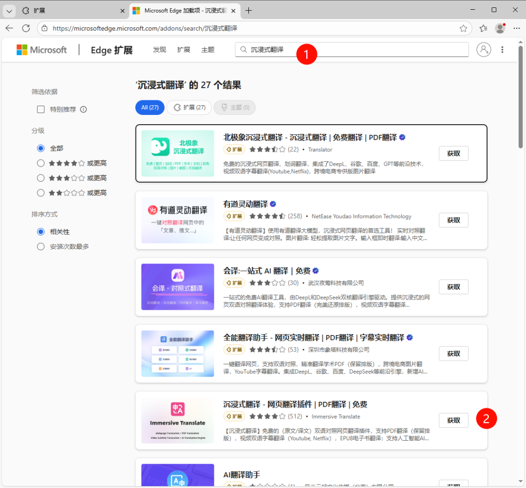Click the magnifier icon in the store search bar

(243, 49)
